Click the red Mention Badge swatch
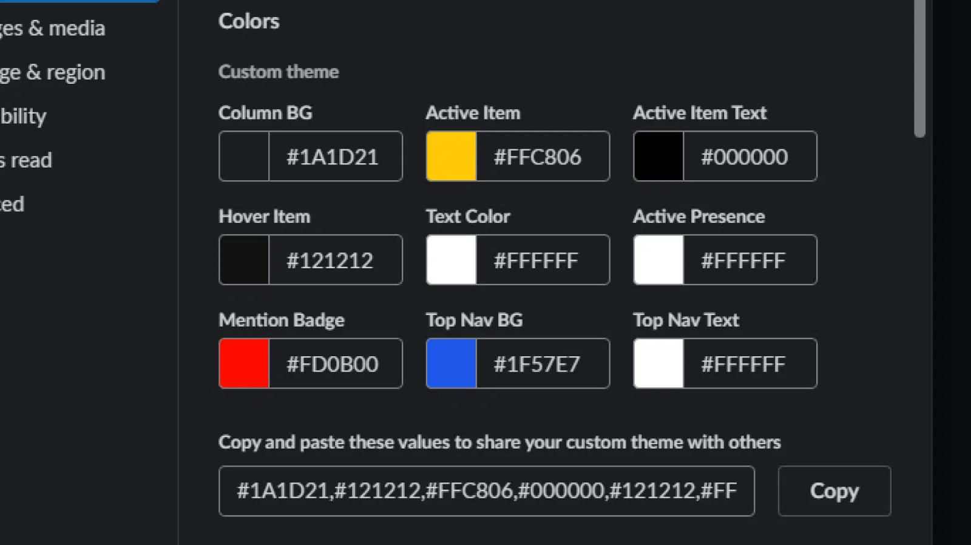Screen dimensions: 971x545 pos(243,364)
